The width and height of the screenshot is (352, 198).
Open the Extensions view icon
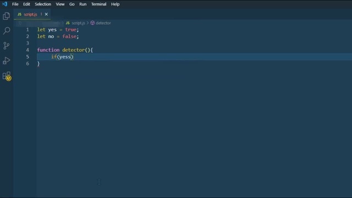(7, 76)
